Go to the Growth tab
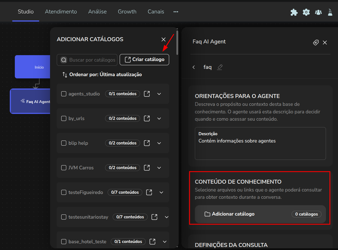Image resolution: width=338 pixels, height=250 pixels. (x=127, y=11)
